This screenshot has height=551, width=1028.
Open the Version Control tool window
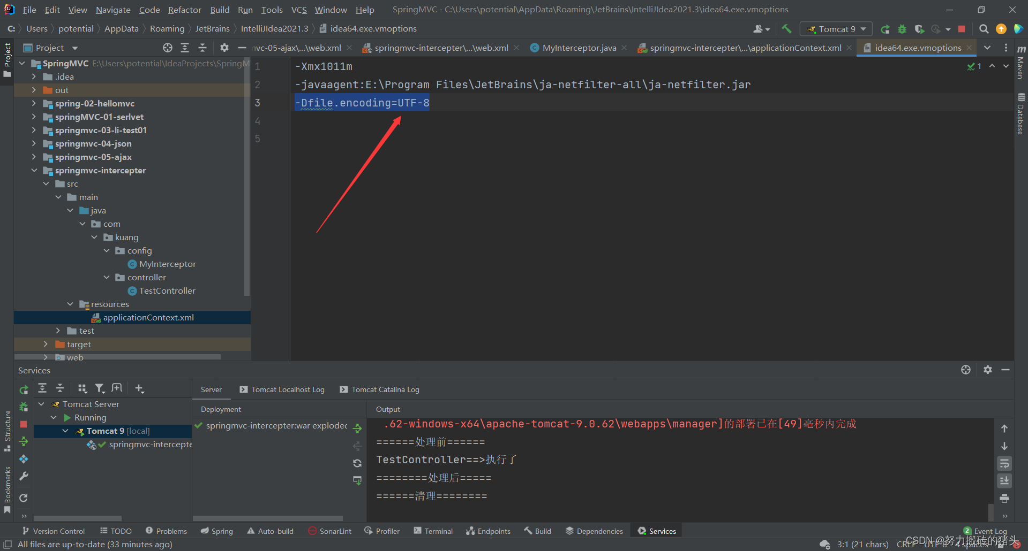[x=54, y=531]
